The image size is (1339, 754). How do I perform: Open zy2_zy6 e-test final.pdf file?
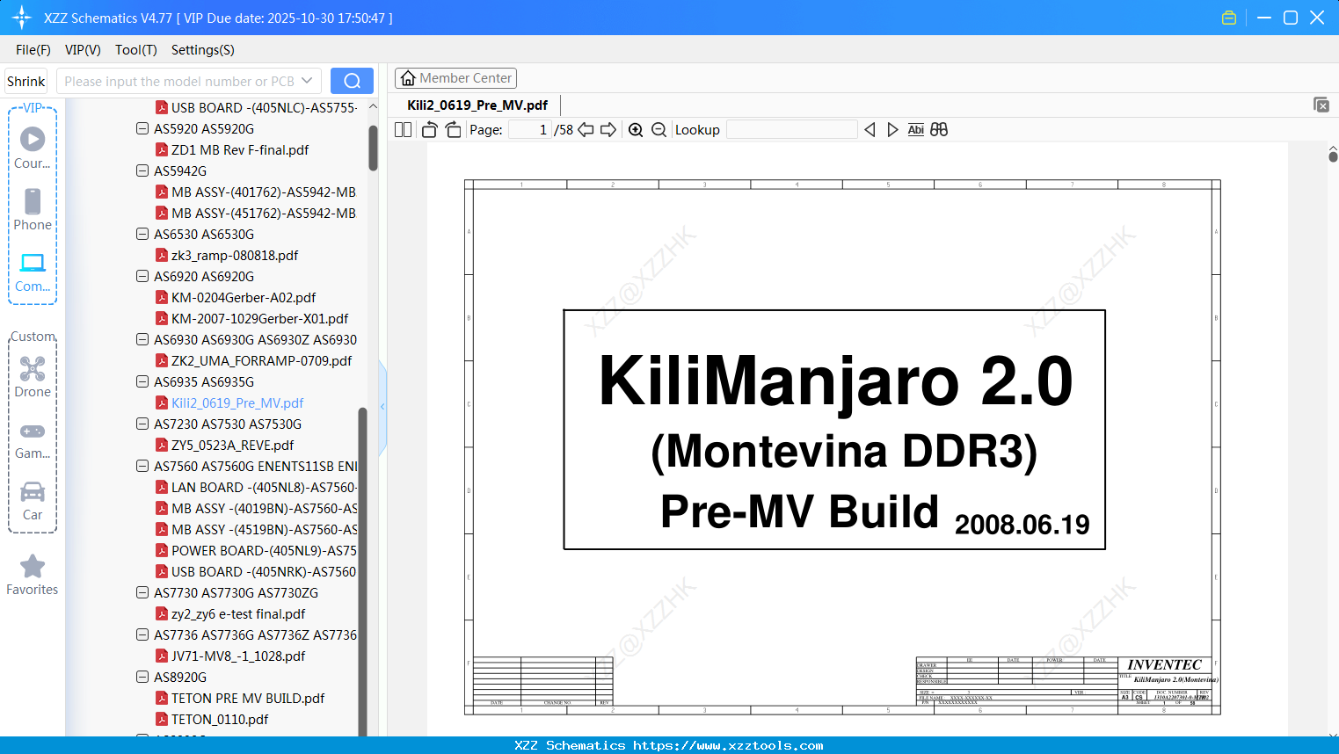tap(238, 614)
